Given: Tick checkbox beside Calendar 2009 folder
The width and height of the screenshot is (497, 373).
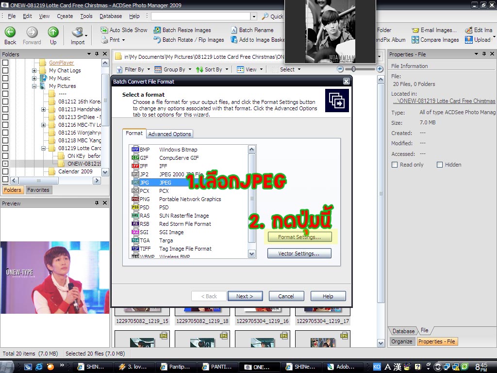Looking at the screenshot, I should tap(5, 171).
